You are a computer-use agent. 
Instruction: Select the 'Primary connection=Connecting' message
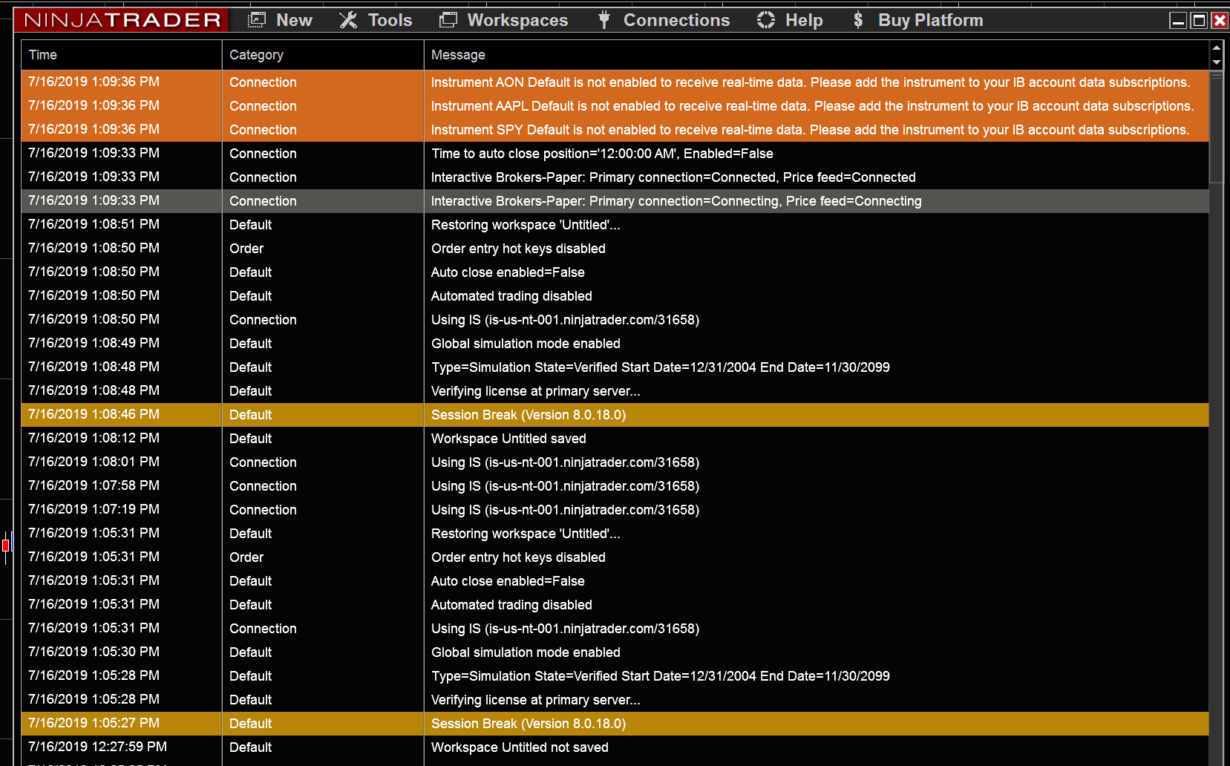[x=676, y=201]
